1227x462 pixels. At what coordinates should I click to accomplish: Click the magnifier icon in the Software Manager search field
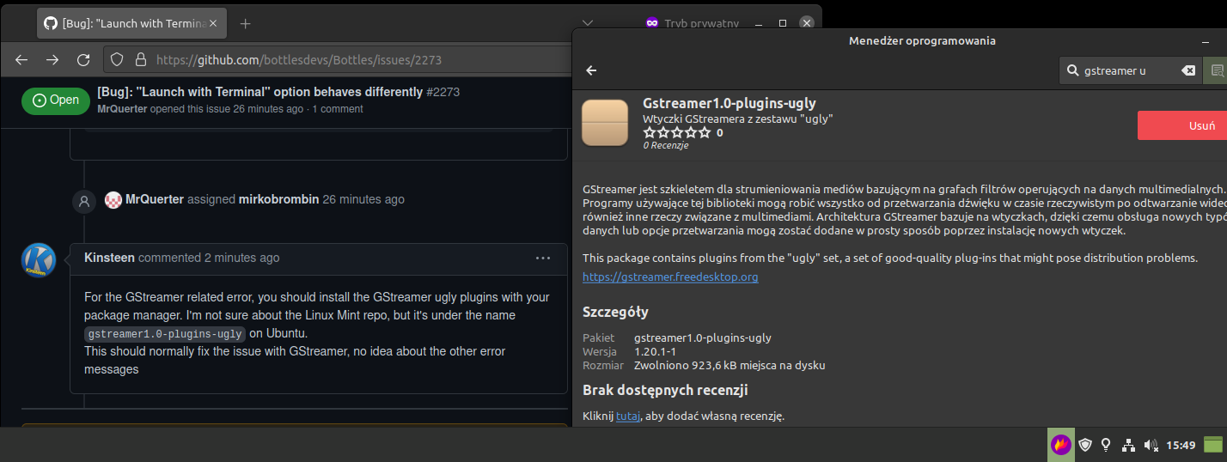(1073, 70)
